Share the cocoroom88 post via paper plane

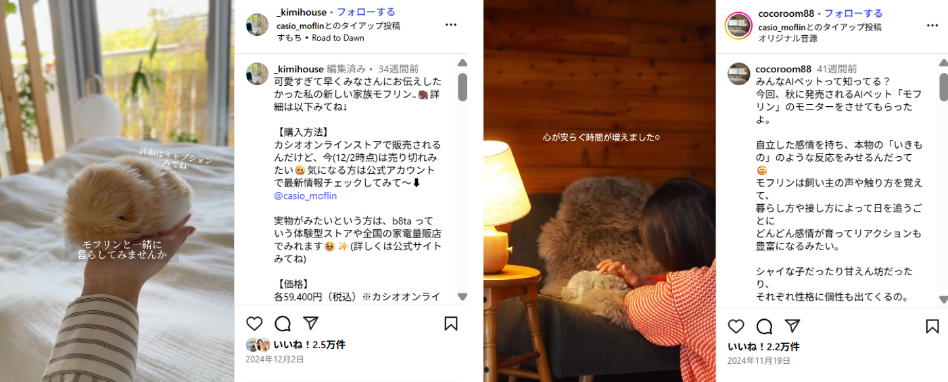coord(792,326)
